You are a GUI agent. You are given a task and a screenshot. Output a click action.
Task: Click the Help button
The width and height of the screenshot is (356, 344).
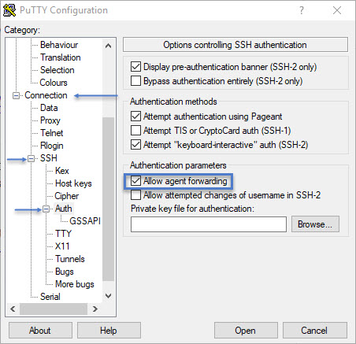point(109,331)
